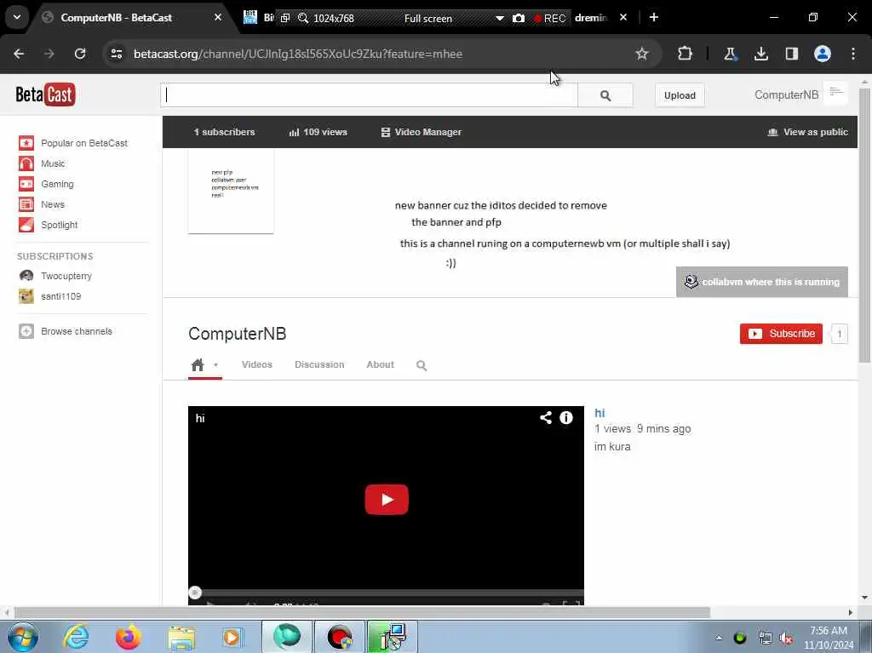Open Popular on BetaCast
Image resolution: width=872 pixels, height=653 pixels.
84,143
